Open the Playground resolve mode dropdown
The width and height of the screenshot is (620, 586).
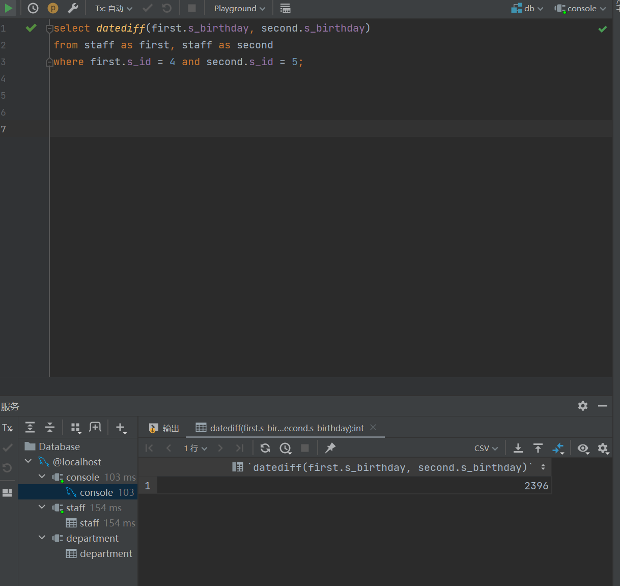tap(240, 9)
